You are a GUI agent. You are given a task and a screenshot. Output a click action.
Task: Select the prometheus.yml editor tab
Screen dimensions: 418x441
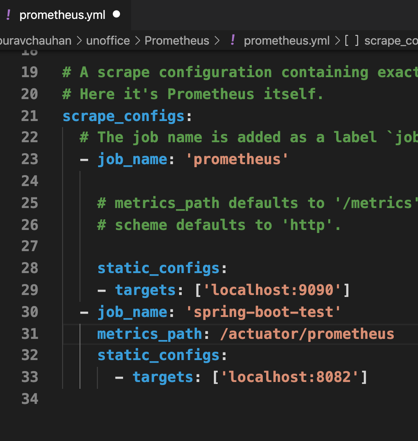[65, 15]
